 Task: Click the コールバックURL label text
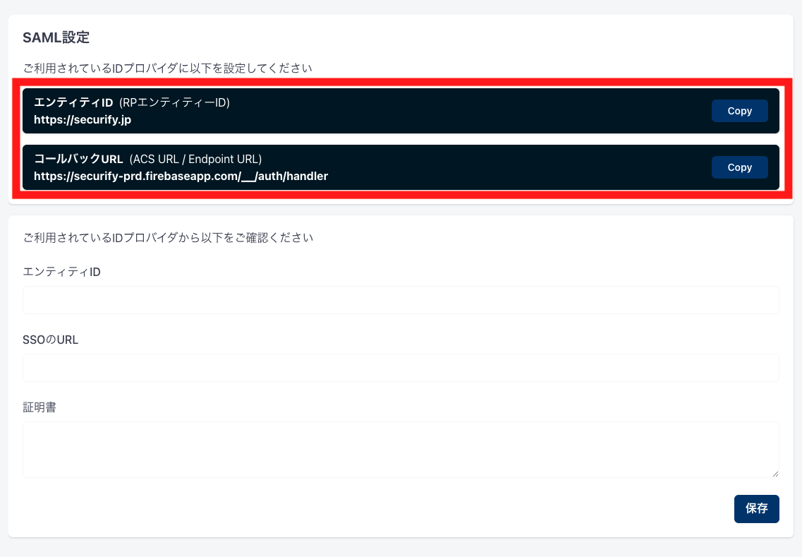pyautogui.click(x=78, y=160)
